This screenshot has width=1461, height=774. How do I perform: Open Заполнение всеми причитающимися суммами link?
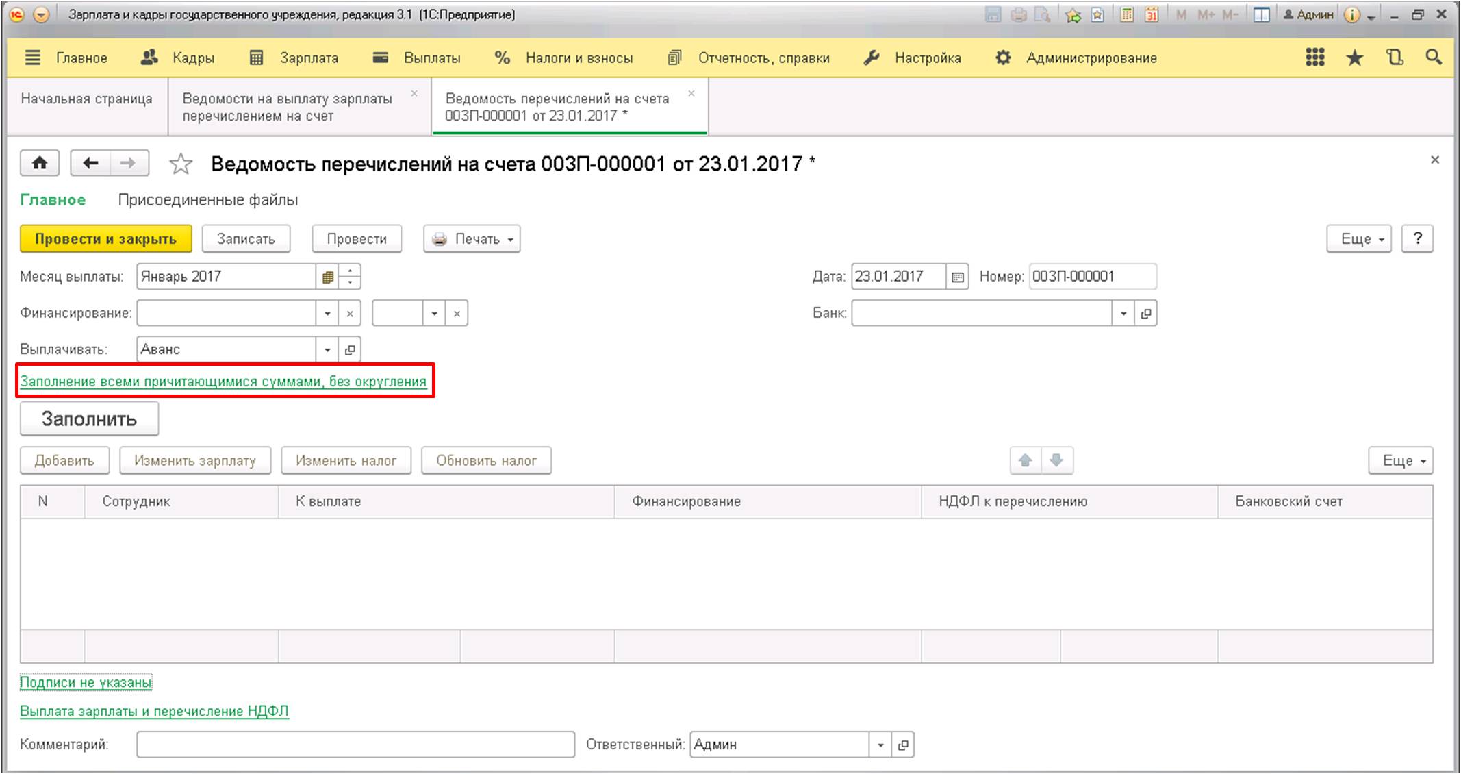(x=223, y=382)
